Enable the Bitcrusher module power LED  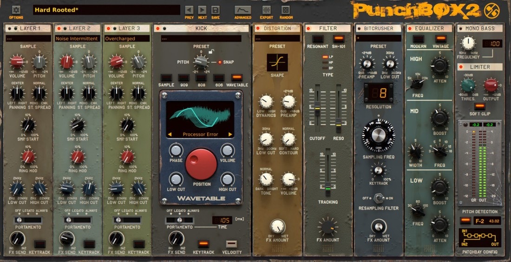[359, 29]
